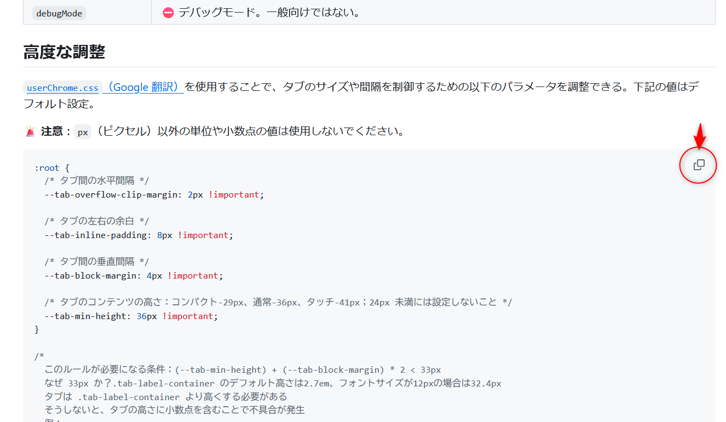The height and width of the screenshot is (422, 726).
Task: Click !important on the tab-min-height line
Action: pyautogui.click(x=189, y=316)
